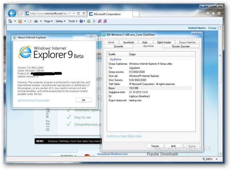This screenshot has height=170, width=231.
Task: Click the 100% zoom magnifier in status bar
Action: click(x=204, y=159)
